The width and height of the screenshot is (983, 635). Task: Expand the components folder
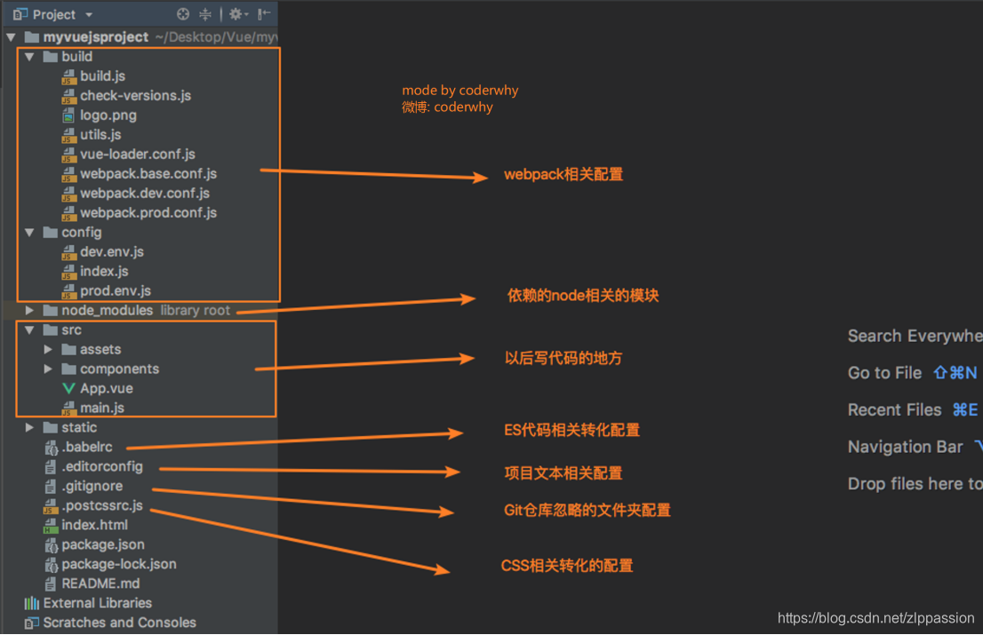49,369
